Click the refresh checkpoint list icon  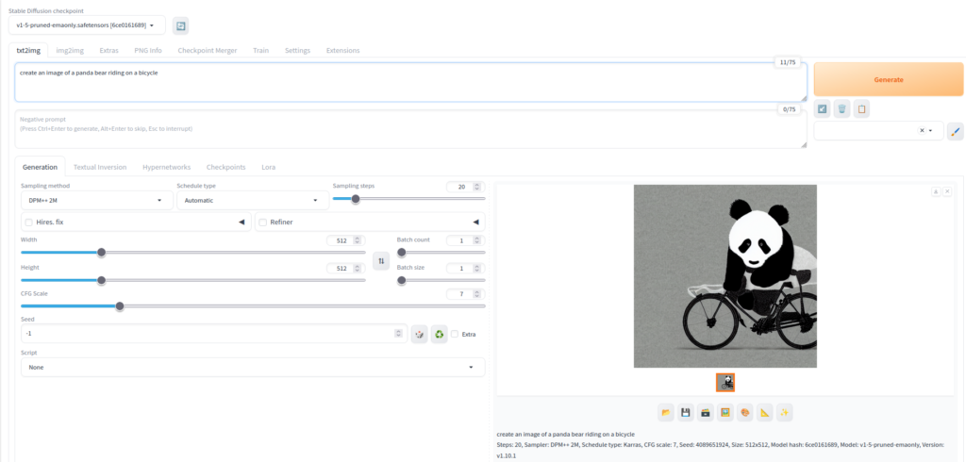[x=181, y=25]
